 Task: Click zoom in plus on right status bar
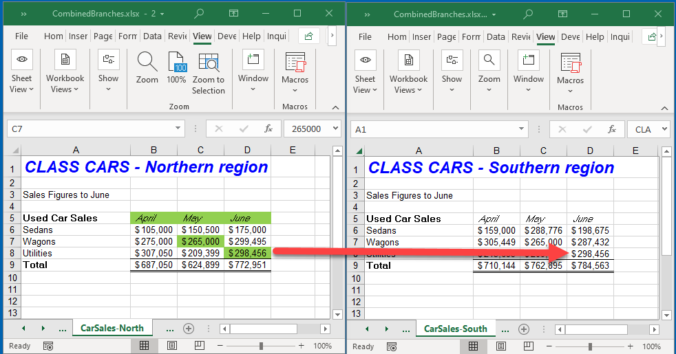631,346
